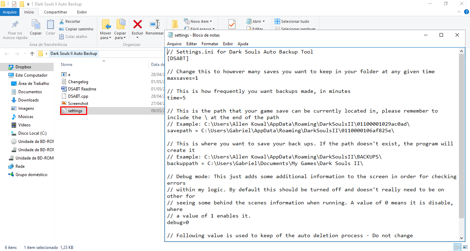Place the cursor on the time=5 line
Screen dimensions: 470x251
[176, 98]
